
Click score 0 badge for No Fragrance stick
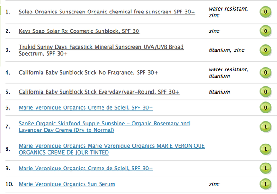pos(265,73)
